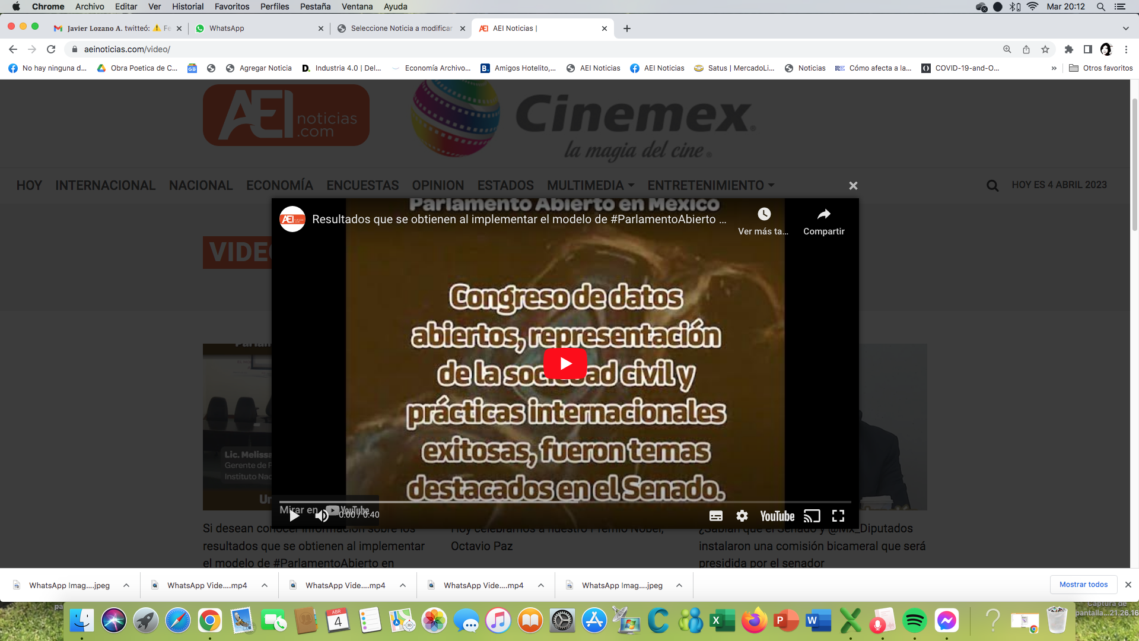Click the page vertical scrollbar
The height and width of the screenshot is (641, 1139).
pyautogui.click(x=1134, y=163)
